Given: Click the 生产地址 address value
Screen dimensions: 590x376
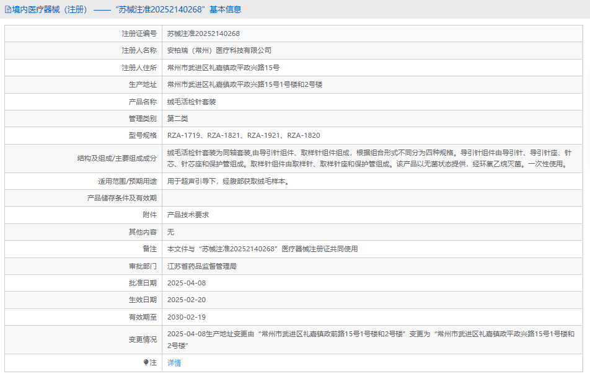Looking at the screenshot, I should [245, 84].
